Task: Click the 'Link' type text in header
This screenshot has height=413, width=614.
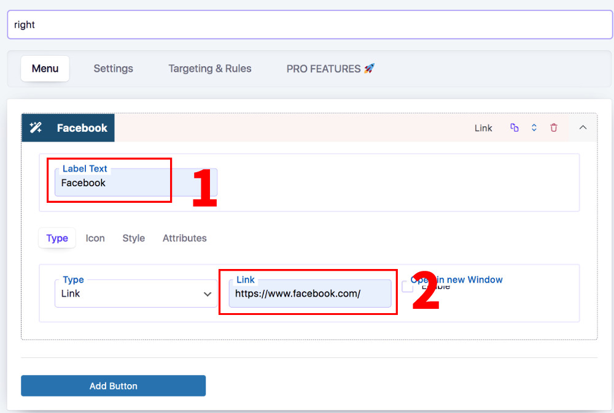Action: pyautogui.click(x=483, y=128)
